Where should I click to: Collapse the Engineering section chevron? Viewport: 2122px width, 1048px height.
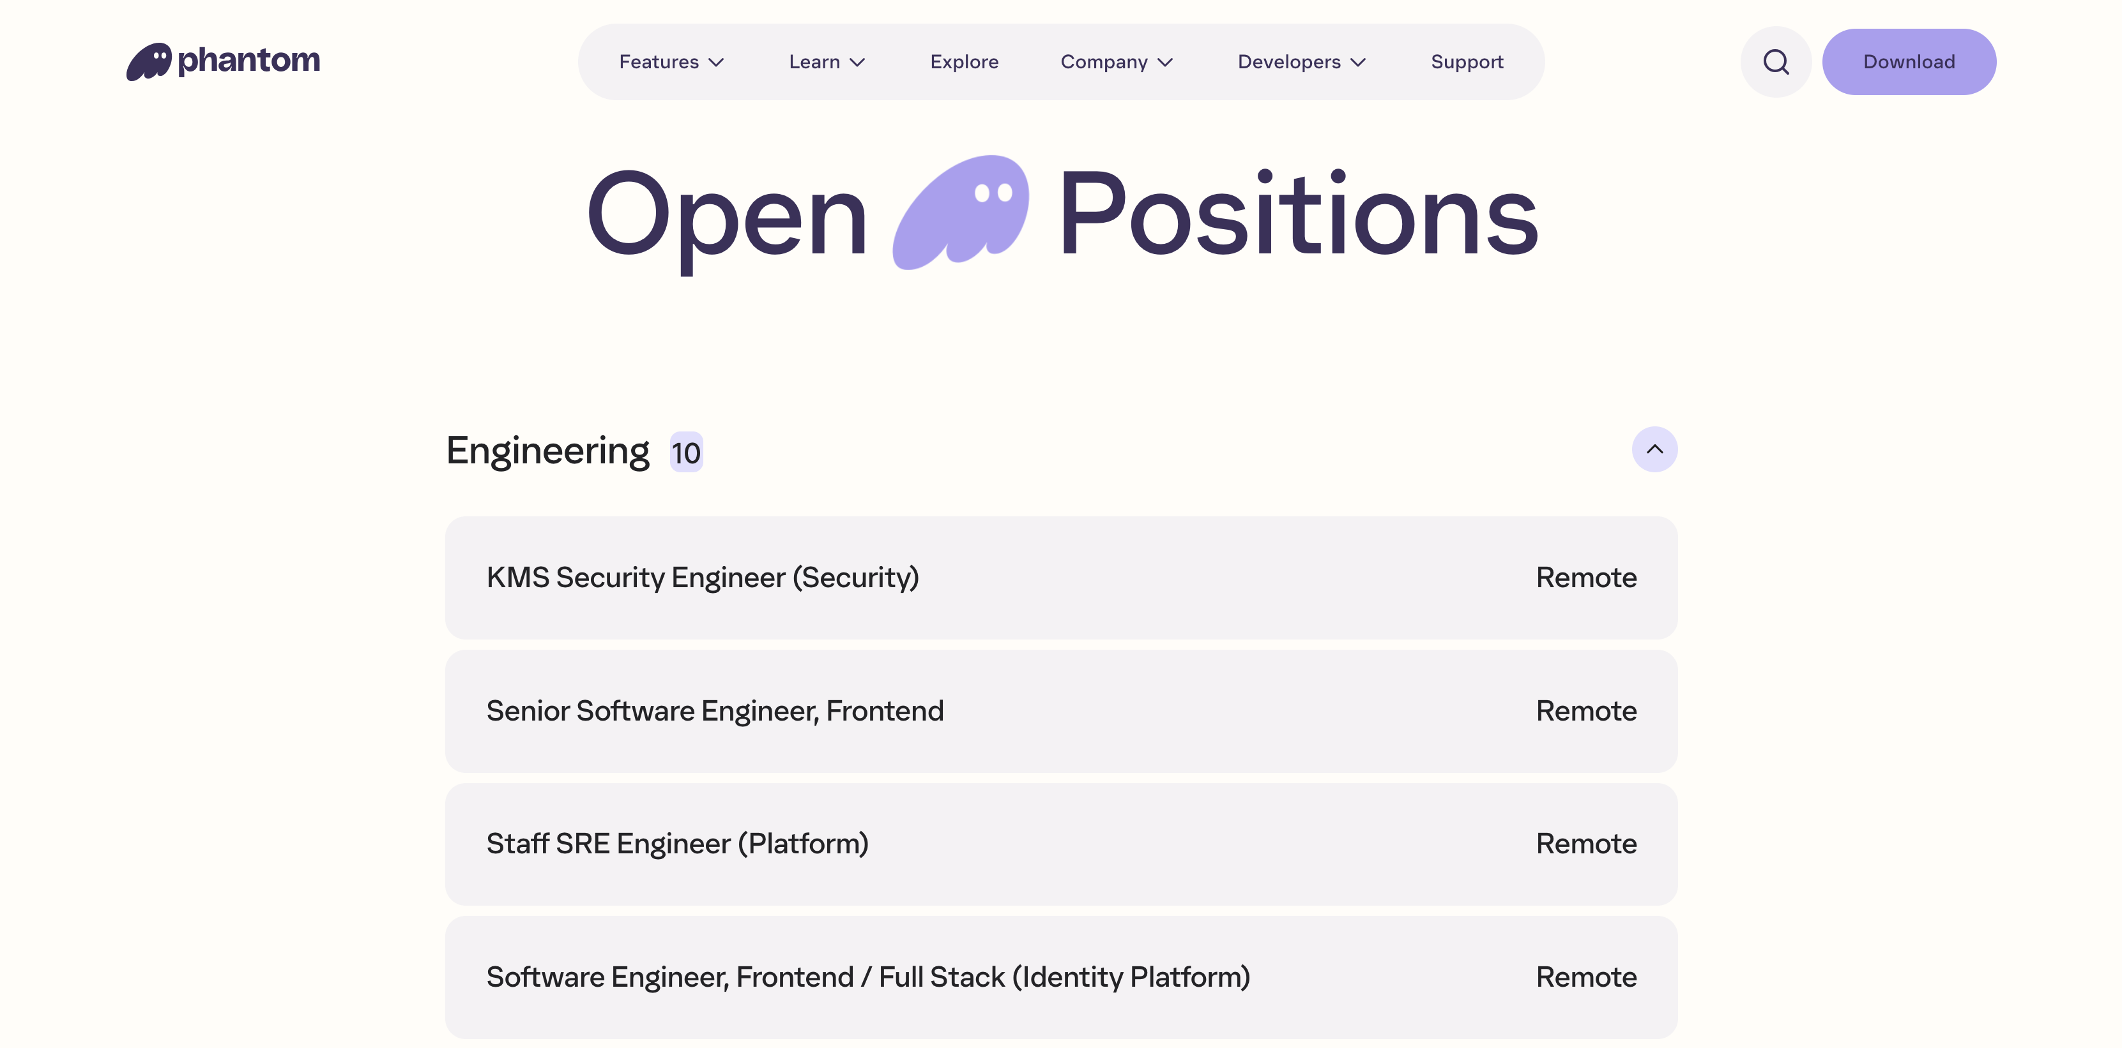point(1654,449)
